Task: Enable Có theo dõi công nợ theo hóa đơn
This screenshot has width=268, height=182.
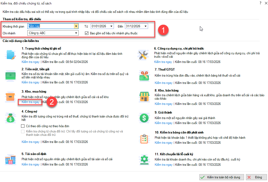Action: 23,126
